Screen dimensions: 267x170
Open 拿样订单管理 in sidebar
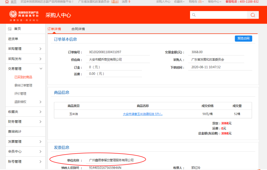pyautogui.click(x=23, y=85)
